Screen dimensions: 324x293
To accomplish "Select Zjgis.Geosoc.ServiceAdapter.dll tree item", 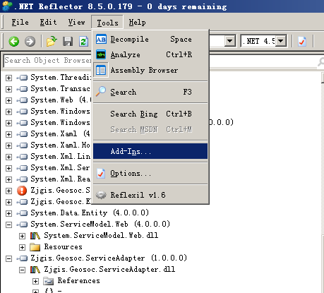I will 109,269.
